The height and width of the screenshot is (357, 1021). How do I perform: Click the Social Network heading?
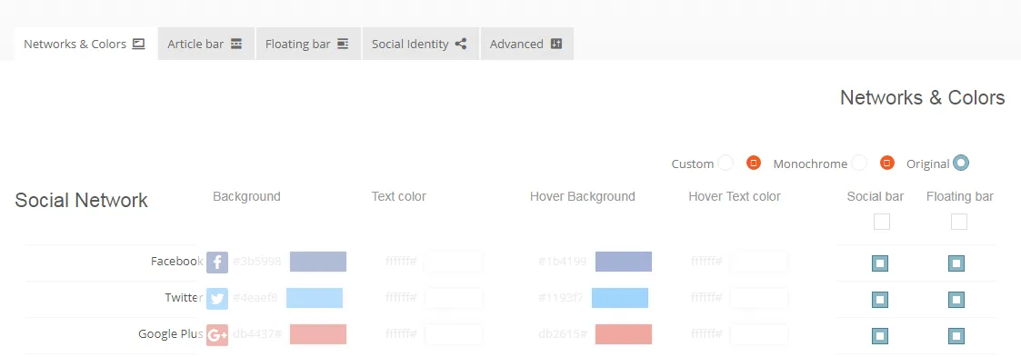pos(82,200)
